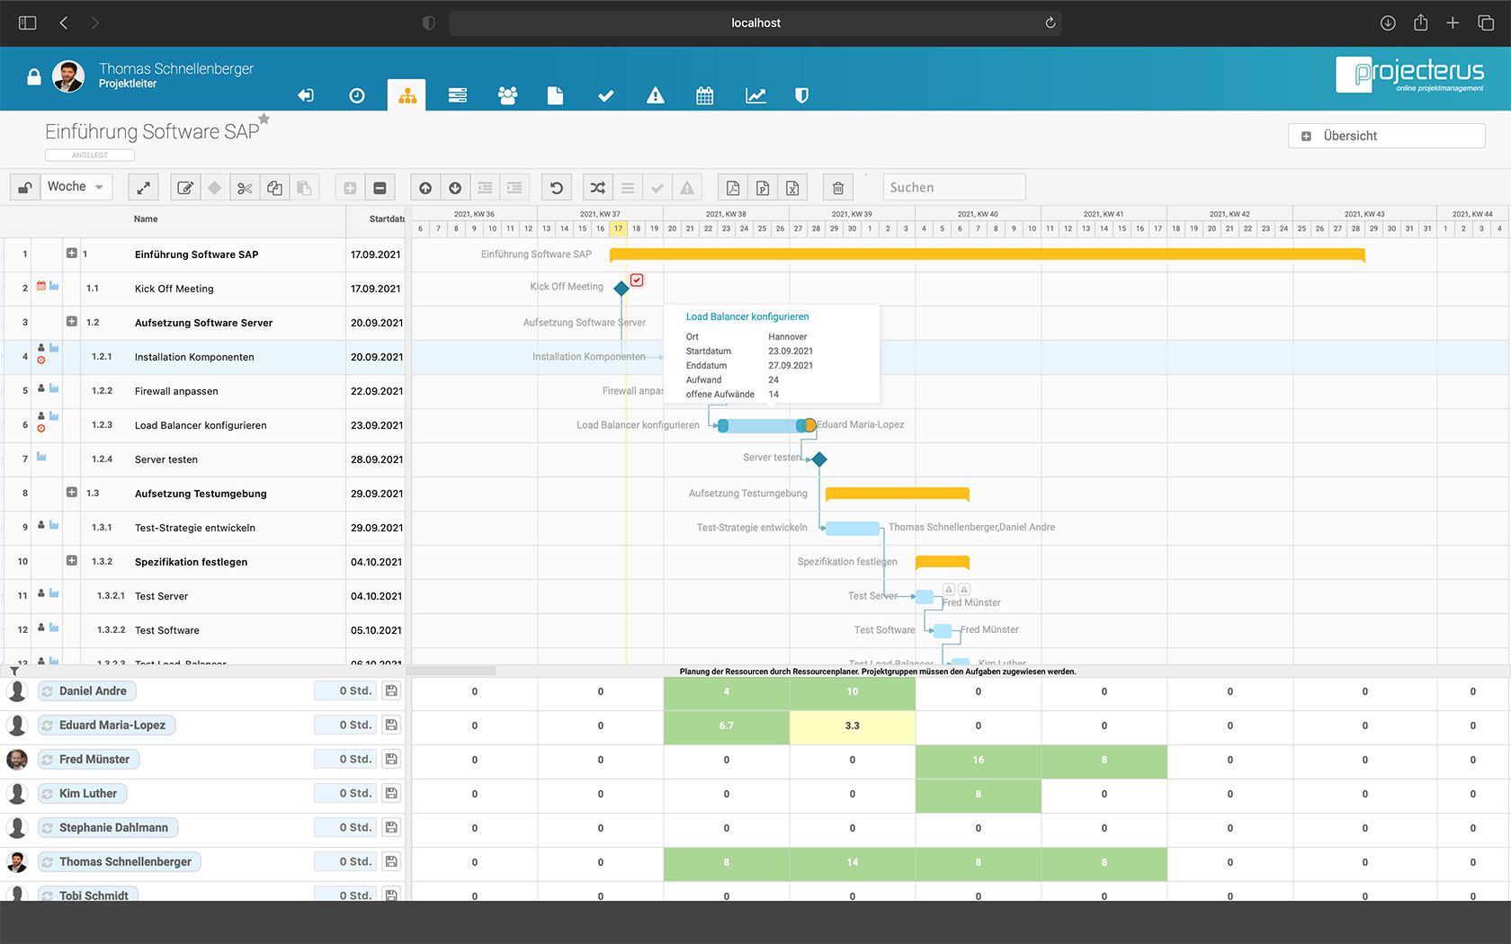Screen dimensions: 1511x944
Task: Cut the selected task with the scissors icon
Action: [x=245, y=187]
